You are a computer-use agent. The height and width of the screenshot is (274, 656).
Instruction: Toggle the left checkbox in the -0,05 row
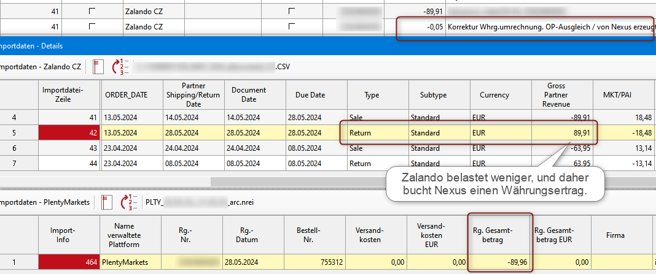point(92,26)
